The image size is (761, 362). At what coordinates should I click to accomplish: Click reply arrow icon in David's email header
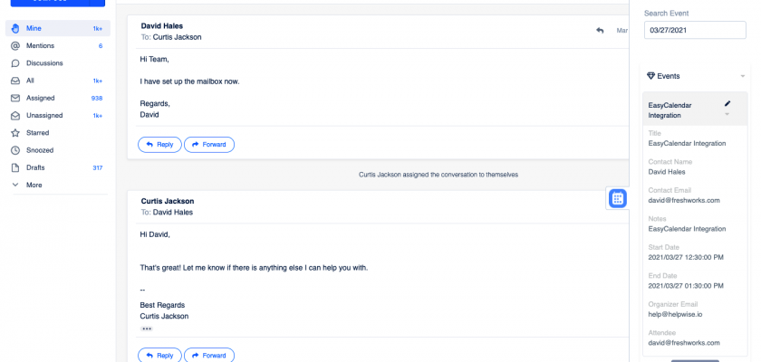[x=600, y=31]
